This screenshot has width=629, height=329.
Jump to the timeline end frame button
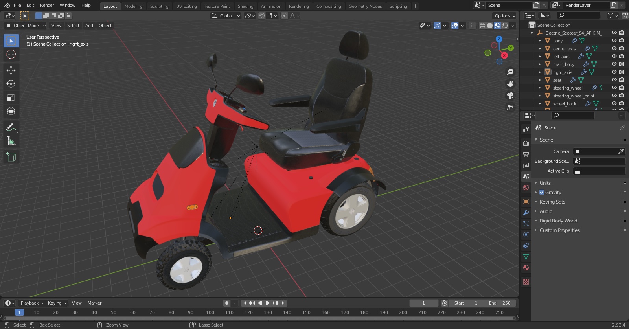point(283,303)
